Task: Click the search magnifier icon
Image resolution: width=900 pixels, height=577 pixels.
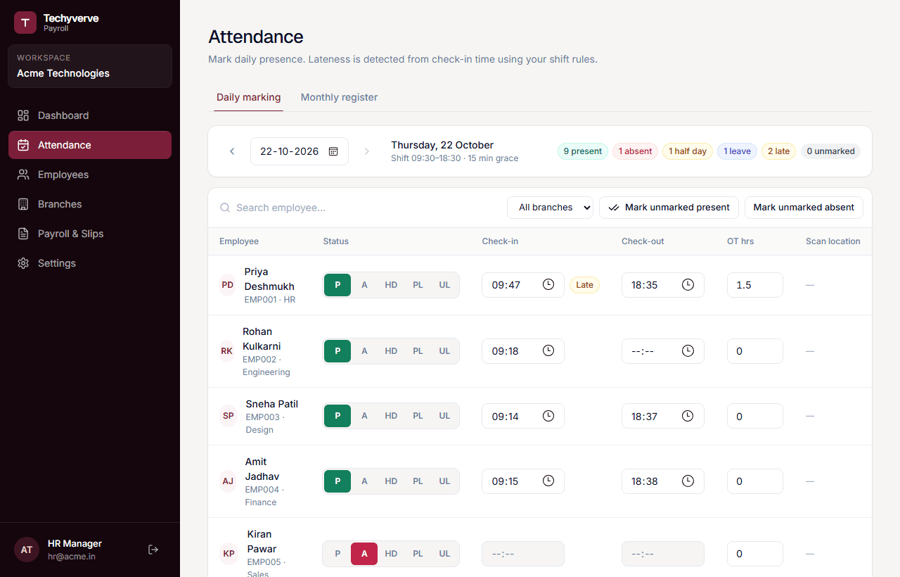Action: pyautogui.click(x=225, y=208)
